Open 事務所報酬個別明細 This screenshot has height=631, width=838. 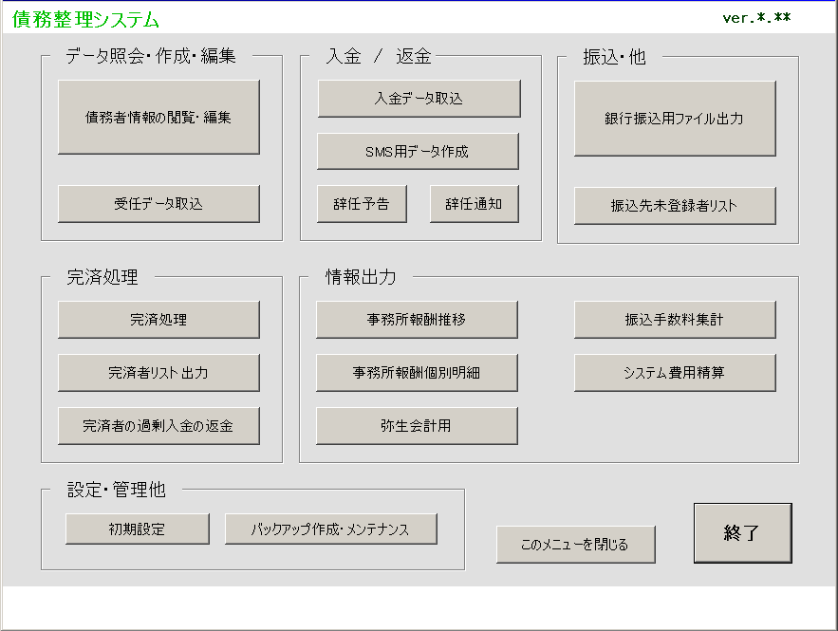[417, 372]
